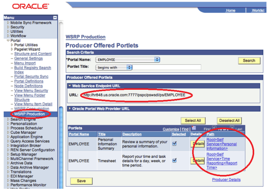Open Worklist in the top navigation
Screen dimensions: 268x190
tap(258, 10)
